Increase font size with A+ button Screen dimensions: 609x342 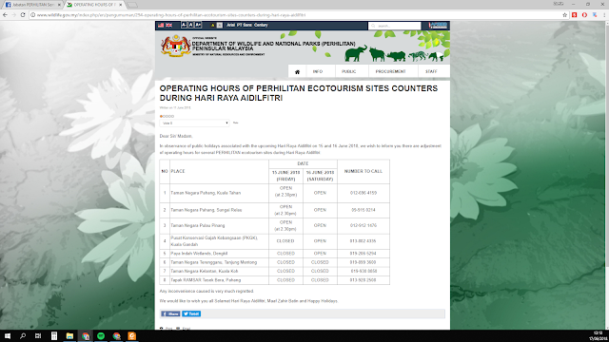[198, 26]
